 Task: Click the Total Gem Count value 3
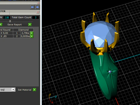pyautogui.click(x=36, y=17)
